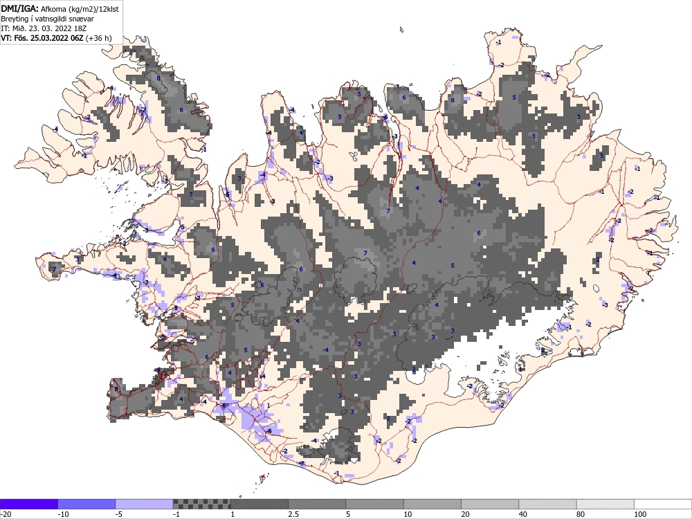The width and height of the screenshot is (692, 519).
Task: Click the IT: Mið. 23. 03. 2022 18Z line
Action: click(44, 28)
